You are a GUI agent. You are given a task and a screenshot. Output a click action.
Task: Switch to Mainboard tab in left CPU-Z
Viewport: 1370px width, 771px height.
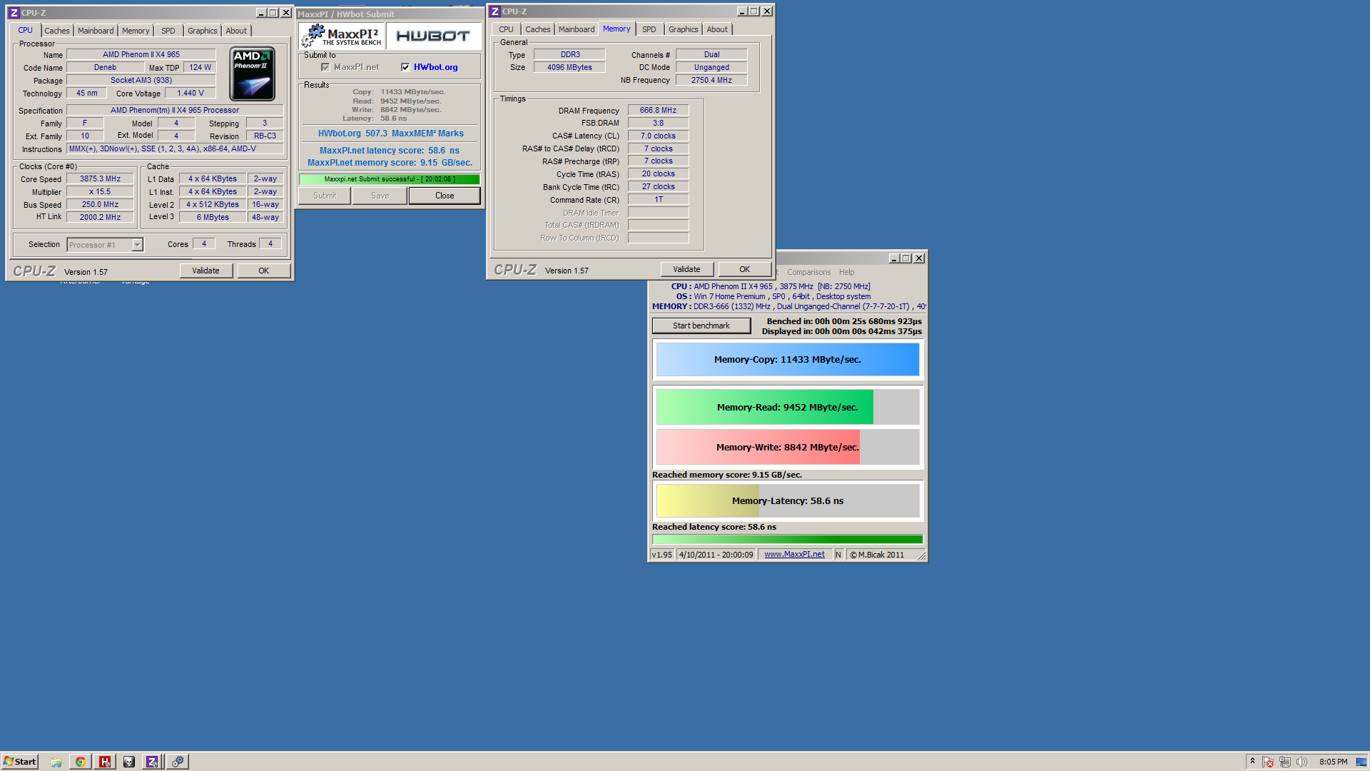click(96, 31)
